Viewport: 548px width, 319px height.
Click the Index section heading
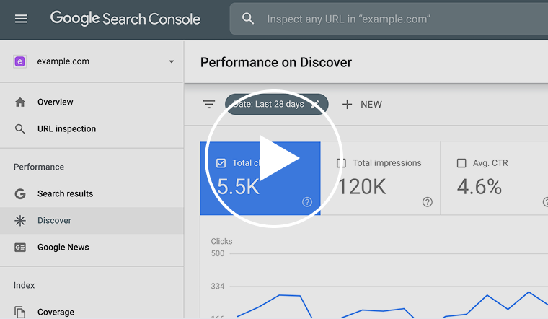[24, 285]
